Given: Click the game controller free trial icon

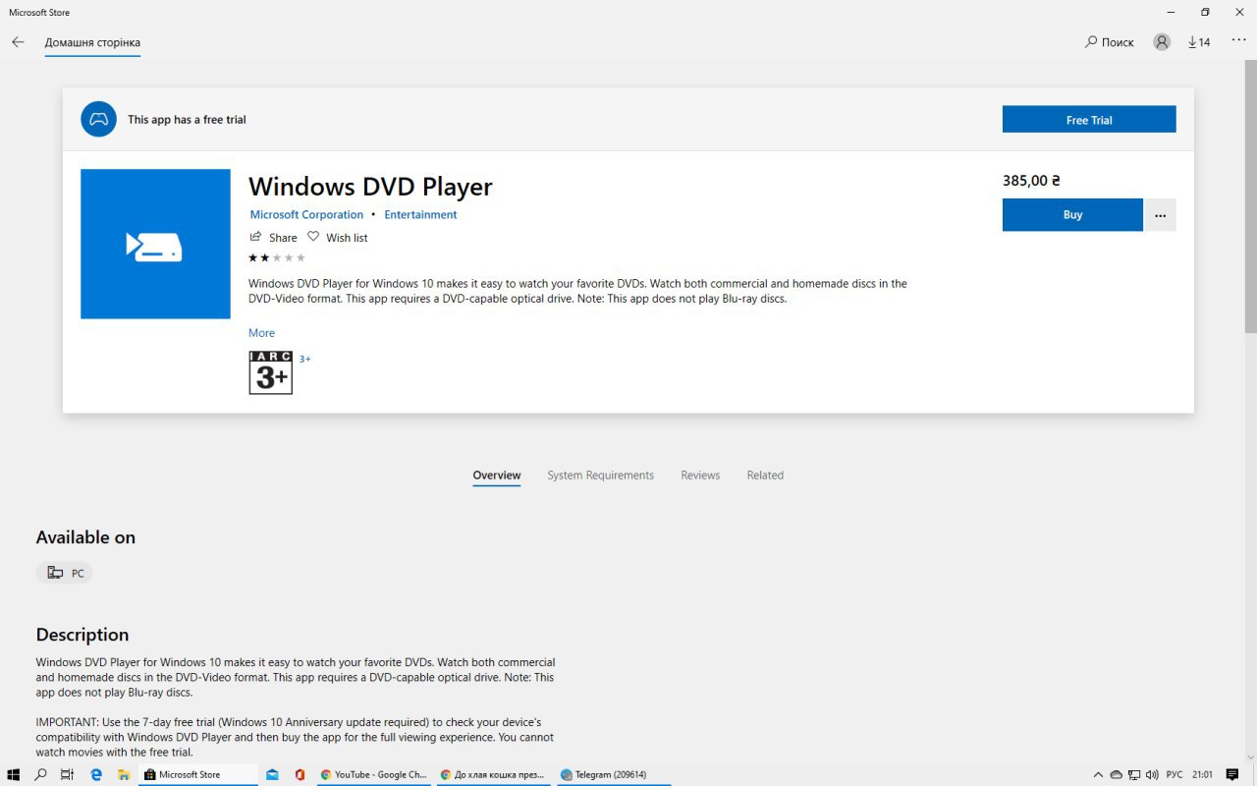Looking at the screenshot, I should point(99,119).
